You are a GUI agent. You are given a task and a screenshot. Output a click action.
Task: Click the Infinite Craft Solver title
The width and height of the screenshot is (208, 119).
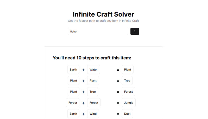[103, 14]
